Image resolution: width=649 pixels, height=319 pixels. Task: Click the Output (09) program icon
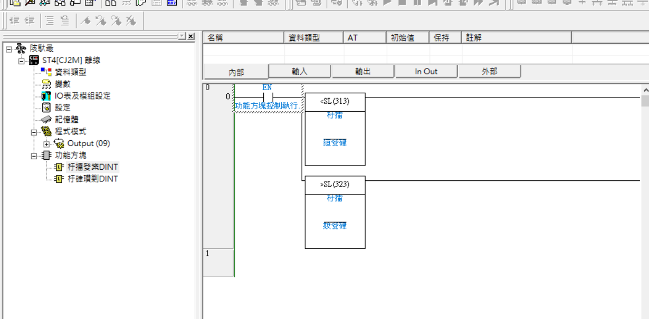click(x=59, y=143)
